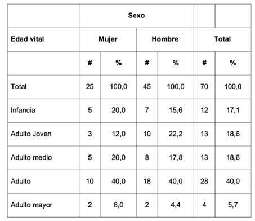The height and width of the screenshot is (221, 255).
Task: Click the cell showing 70
Action: pyautogui.click(x=204, y=87)
